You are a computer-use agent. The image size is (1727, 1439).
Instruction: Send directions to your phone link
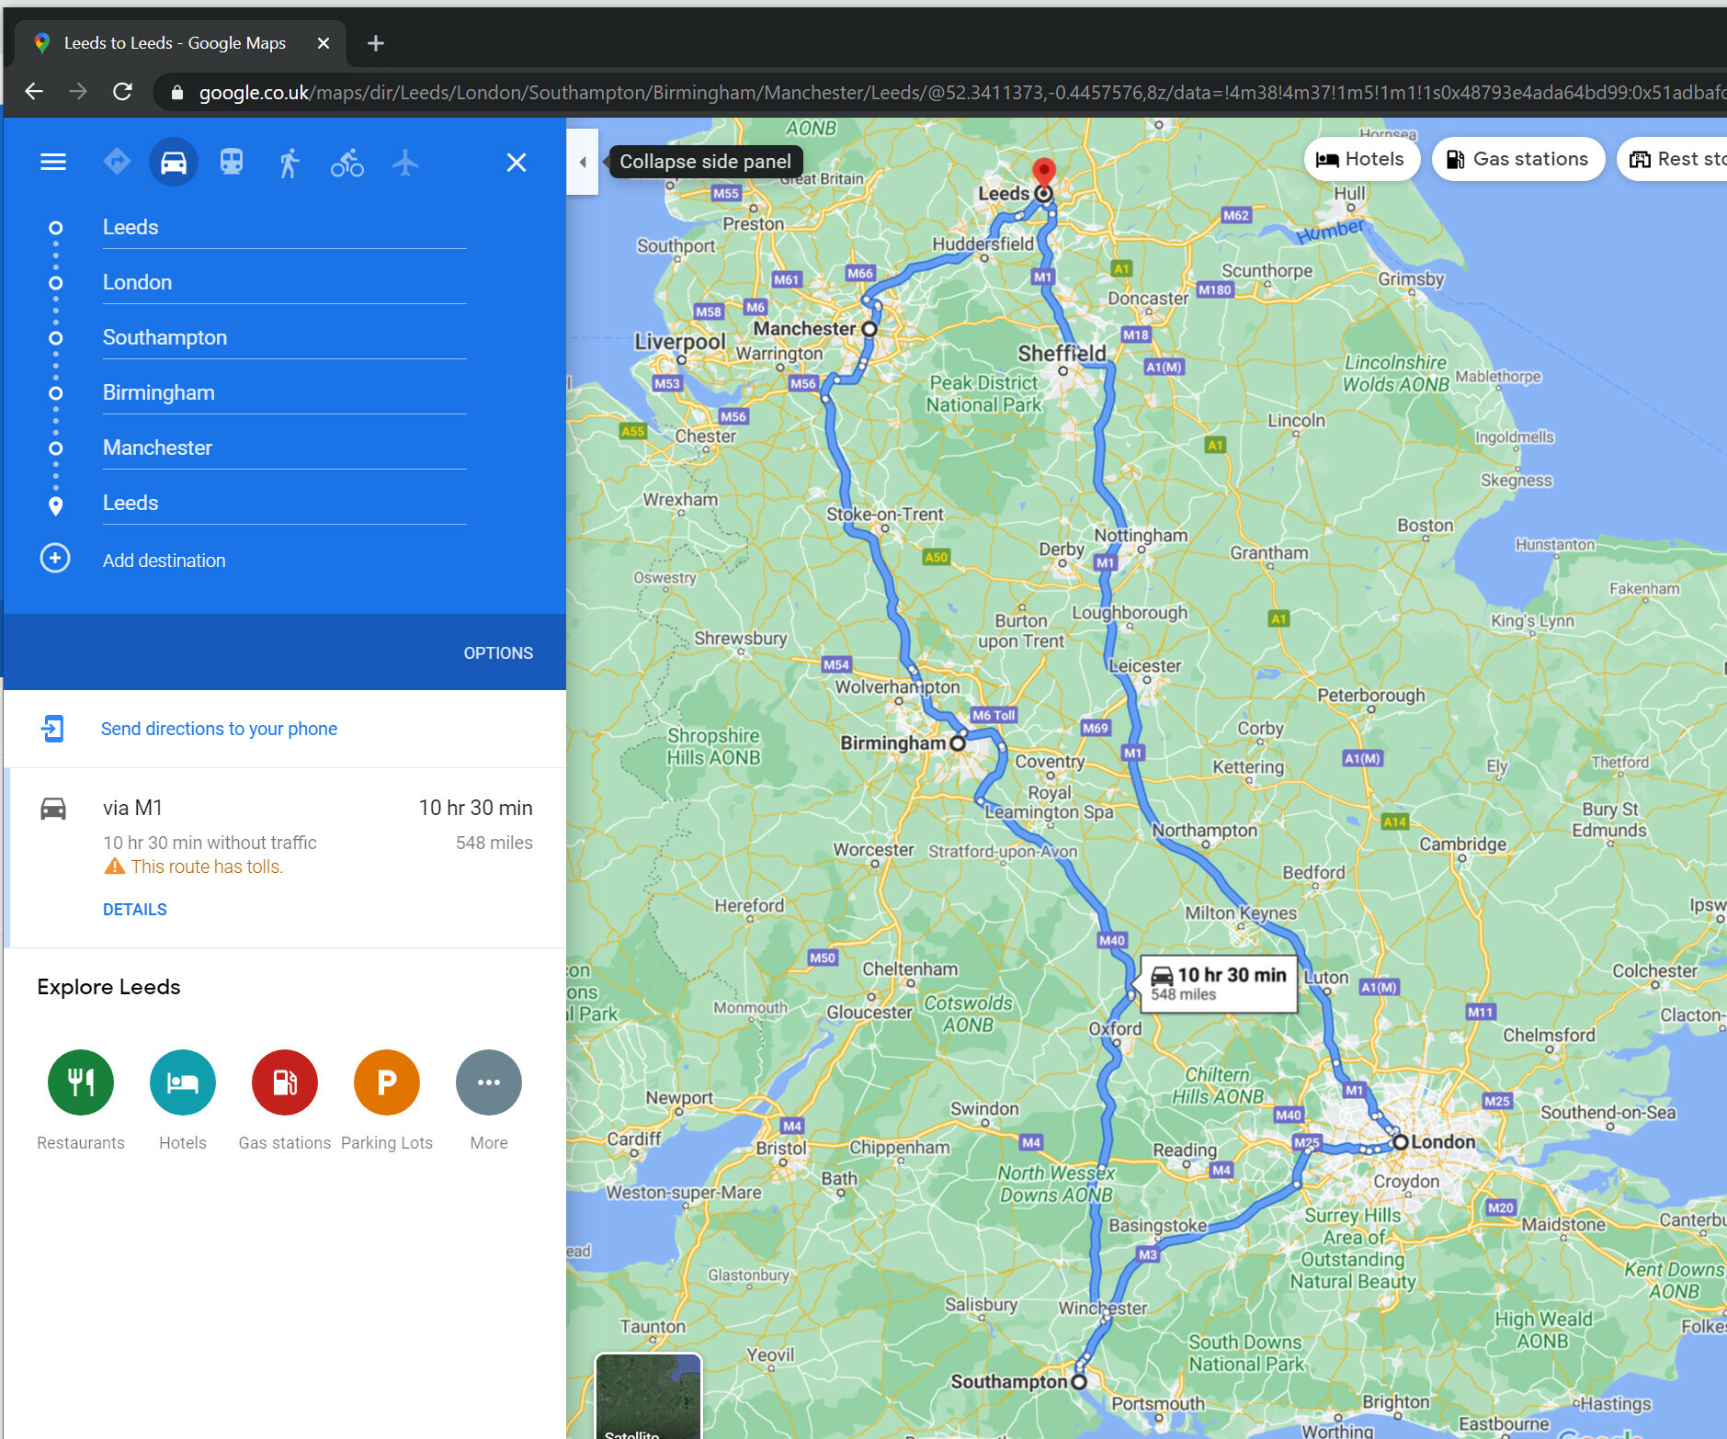point(219,729)
